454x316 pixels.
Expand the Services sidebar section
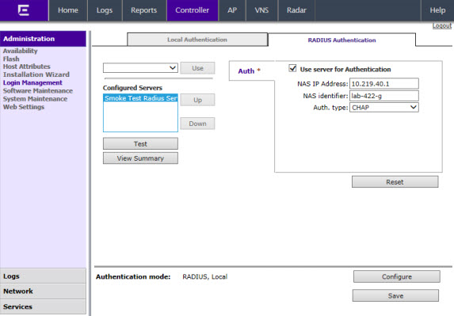(43, 306)
